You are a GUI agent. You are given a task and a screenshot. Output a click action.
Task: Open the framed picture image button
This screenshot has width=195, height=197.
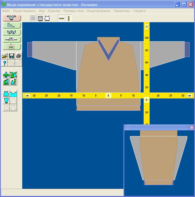point(12,47)
